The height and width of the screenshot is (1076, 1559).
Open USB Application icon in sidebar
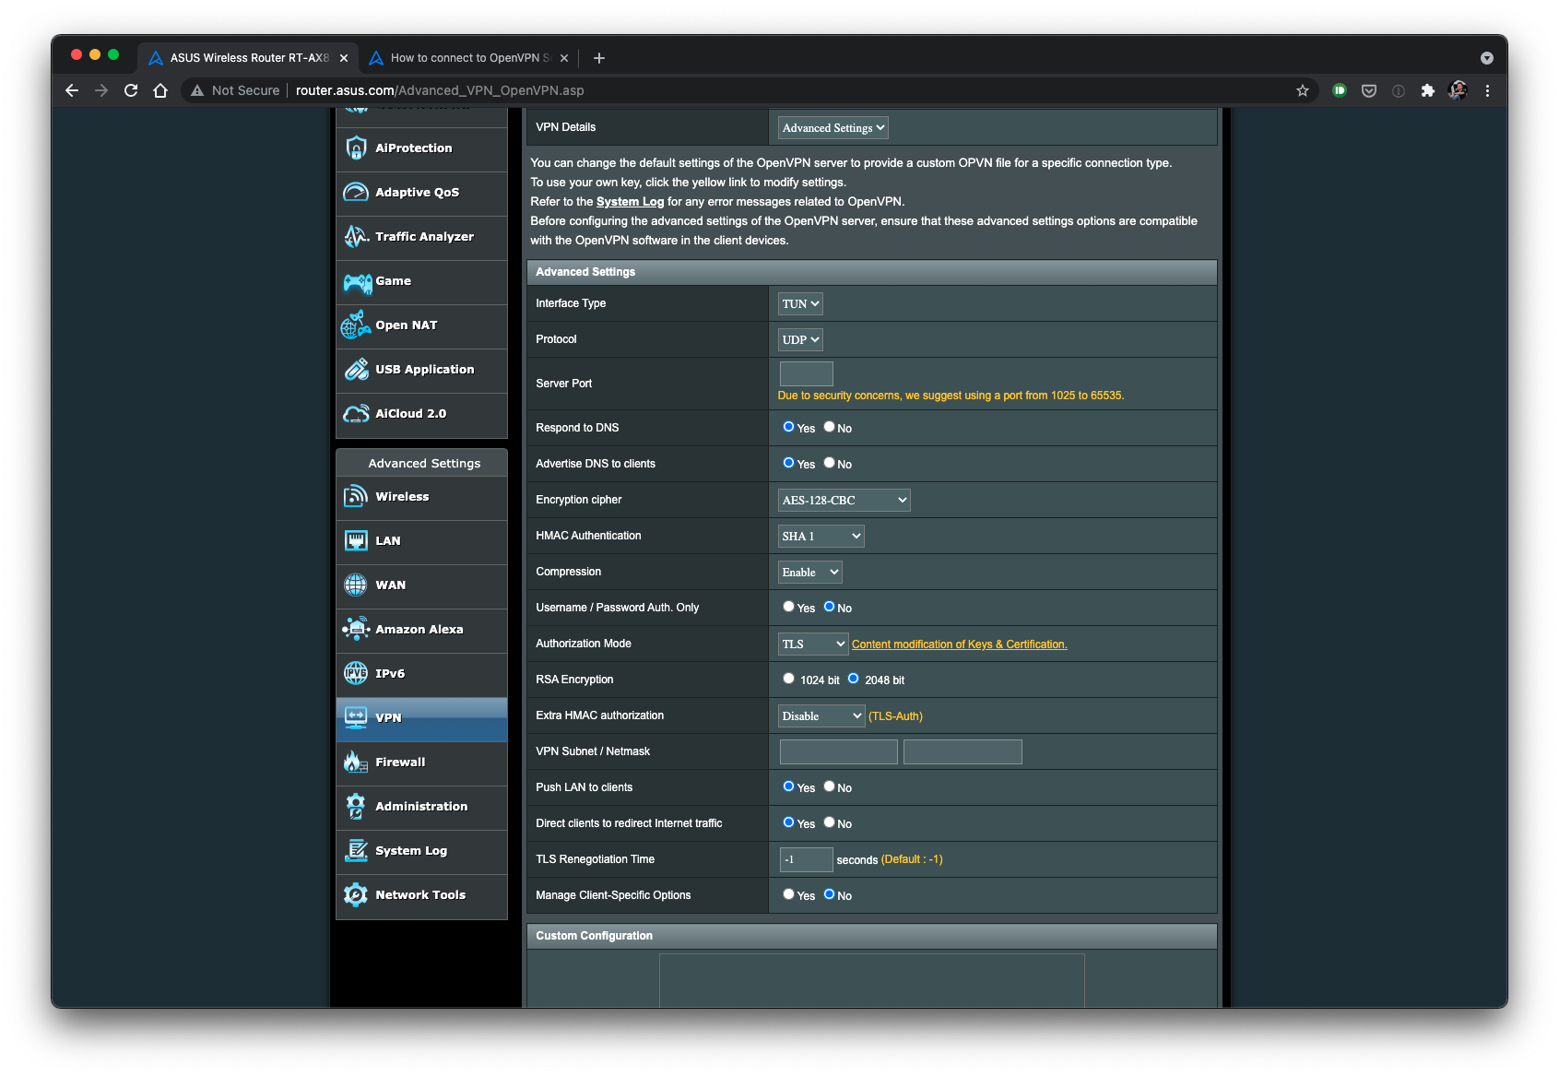[x=356, y=370]
